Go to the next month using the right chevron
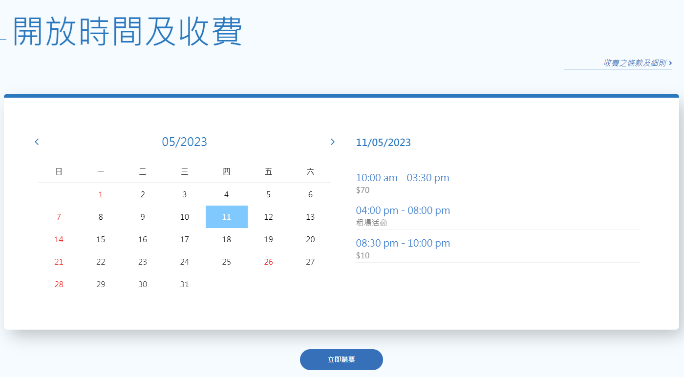The width and height of the screenshot is (684, 377). (333, 142)
